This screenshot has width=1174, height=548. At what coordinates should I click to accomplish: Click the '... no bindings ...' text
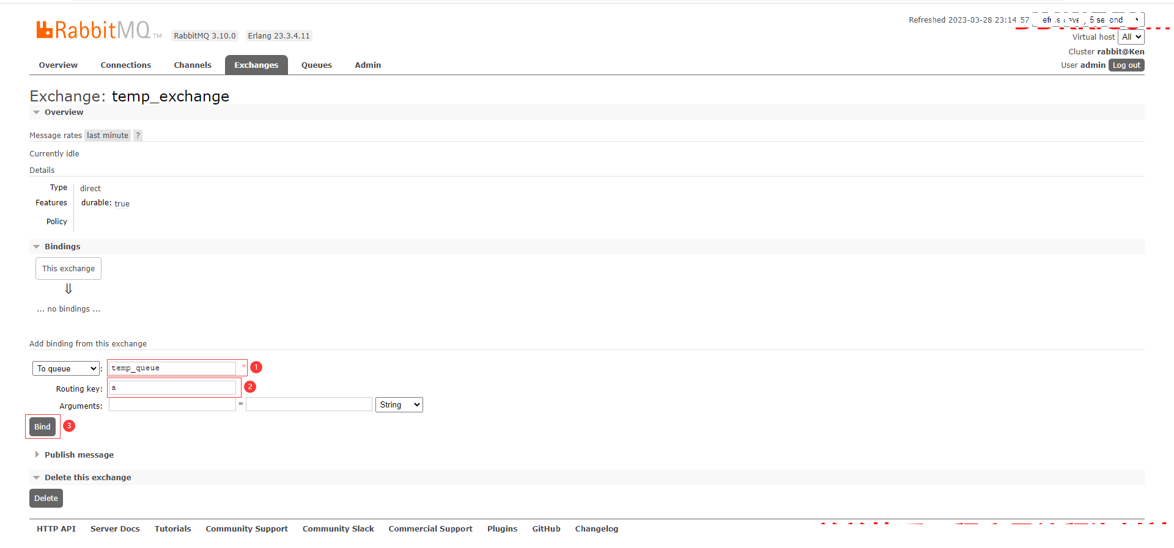[68, 309]
